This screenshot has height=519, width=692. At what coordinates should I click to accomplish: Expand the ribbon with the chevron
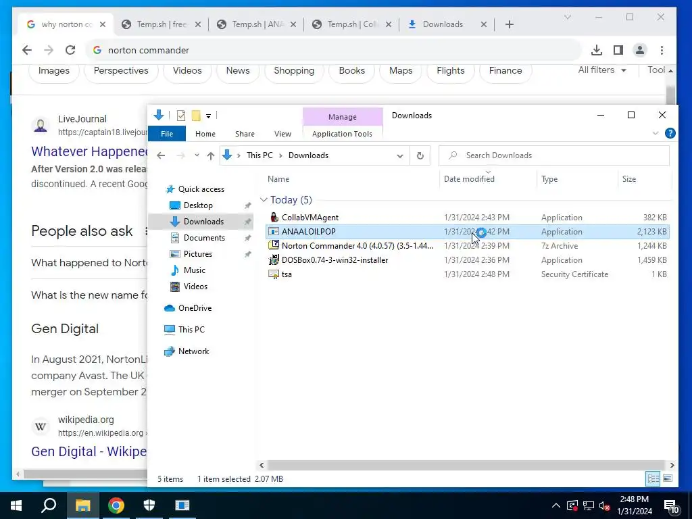pos(656,133)
